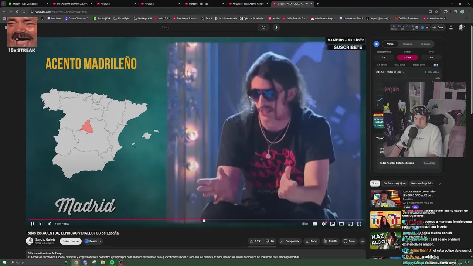This screenshot has width=473, height=266.
Task: Open YouTube notifications bell
Action: pos(451,27)
